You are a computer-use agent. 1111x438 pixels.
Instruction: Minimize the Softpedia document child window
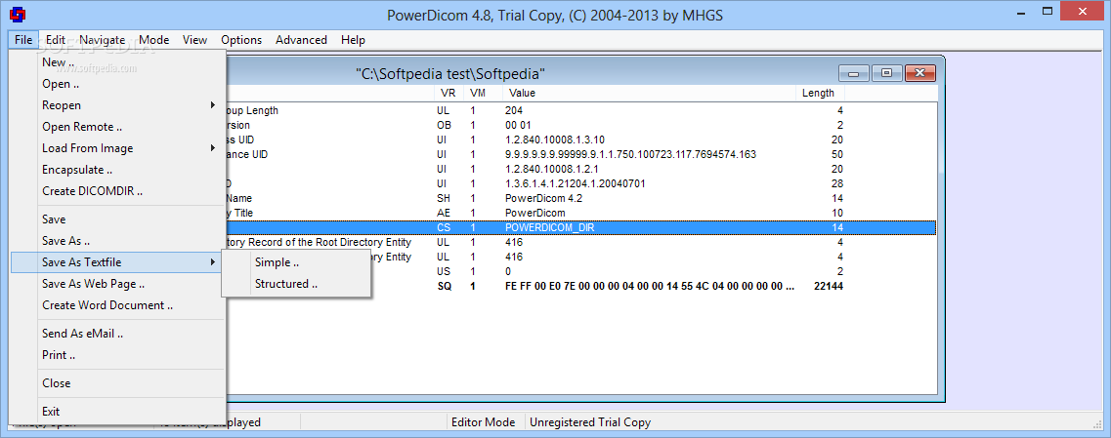[853, 73]
